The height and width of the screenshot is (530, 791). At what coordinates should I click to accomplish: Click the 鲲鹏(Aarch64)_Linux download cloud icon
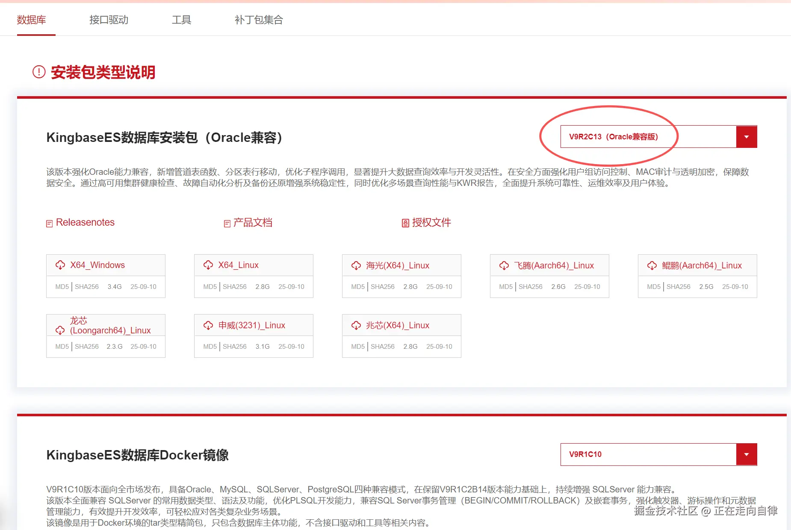(x=652, y=265)
